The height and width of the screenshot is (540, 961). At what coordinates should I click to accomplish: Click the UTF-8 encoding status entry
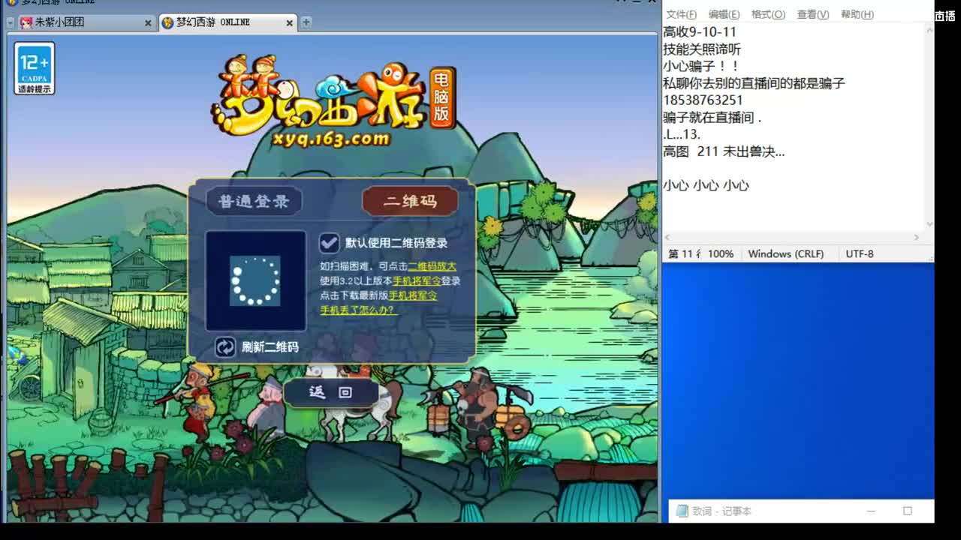[860, 254]
